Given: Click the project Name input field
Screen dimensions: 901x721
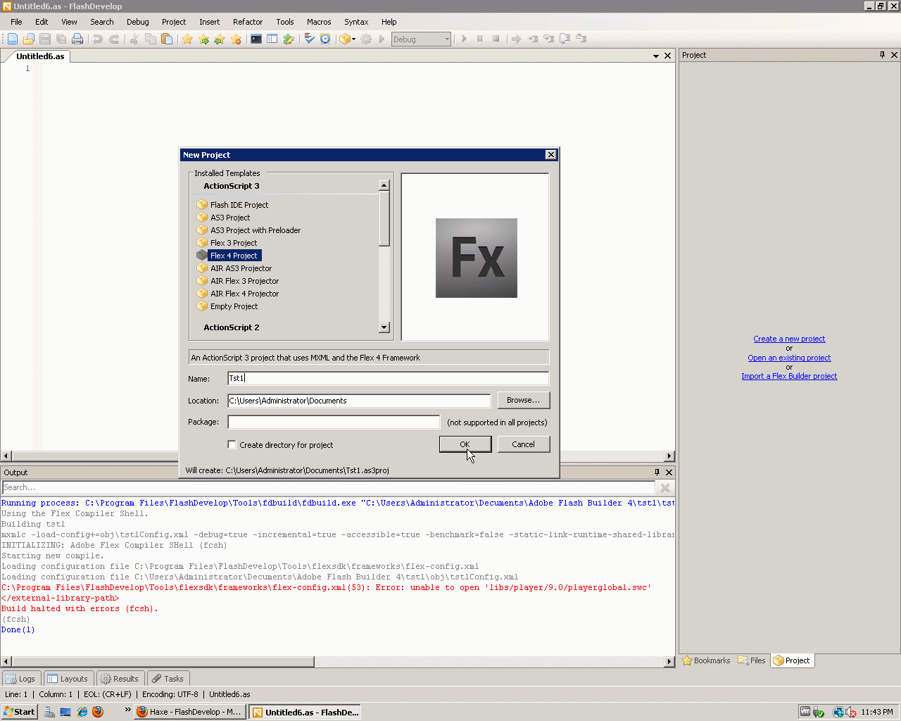Looking at the screenshot, I should point(388,378).
